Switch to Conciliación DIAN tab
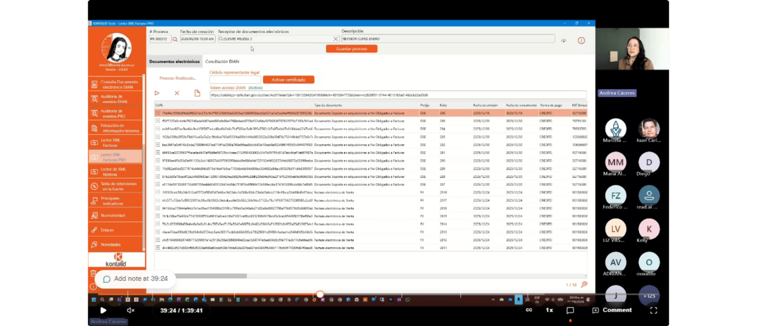 click(x=222, y=61)
